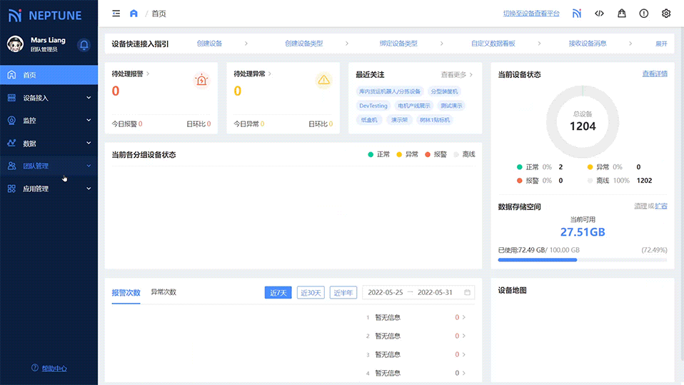Click the calendar icon in the date range

pos(468,292)
